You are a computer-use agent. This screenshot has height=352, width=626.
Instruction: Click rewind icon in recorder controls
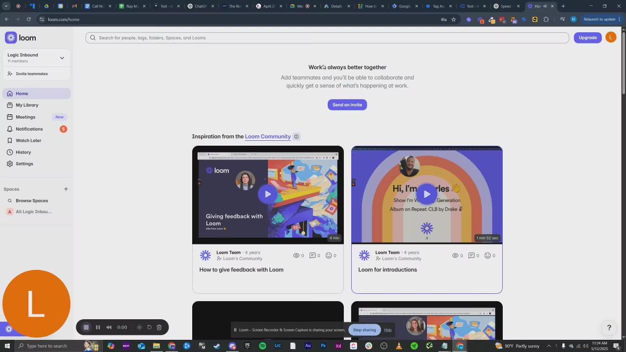pyautogui.click(x=109, y=328)
